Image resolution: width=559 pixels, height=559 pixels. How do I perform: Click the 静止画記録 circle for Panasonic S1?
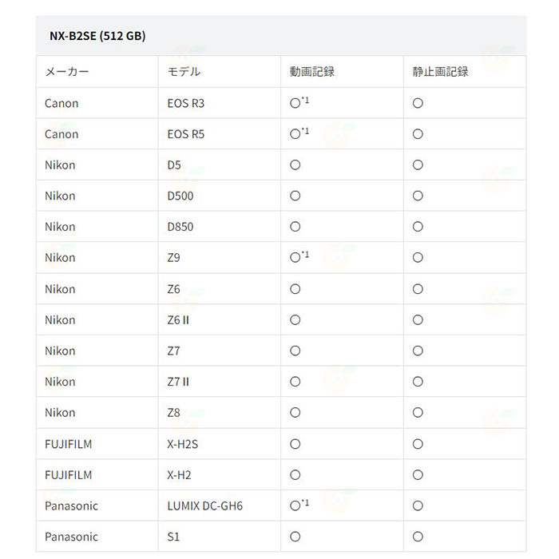(418, 537)
